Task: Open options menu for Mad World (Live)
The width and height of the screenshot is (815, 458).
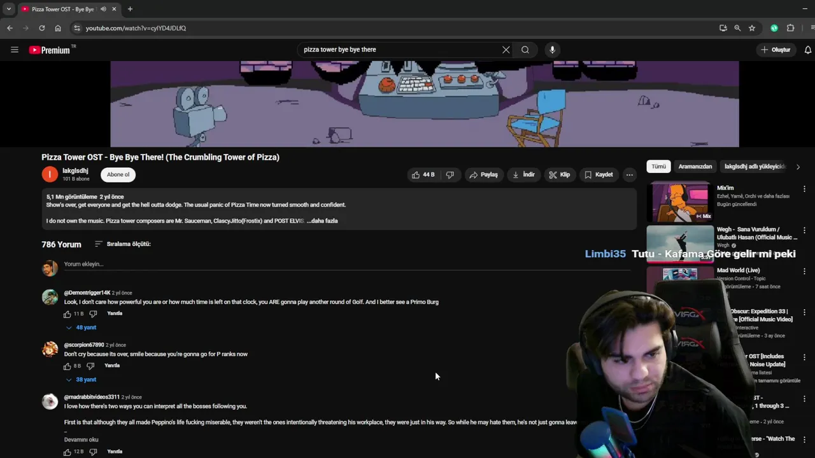Action: 804,272
